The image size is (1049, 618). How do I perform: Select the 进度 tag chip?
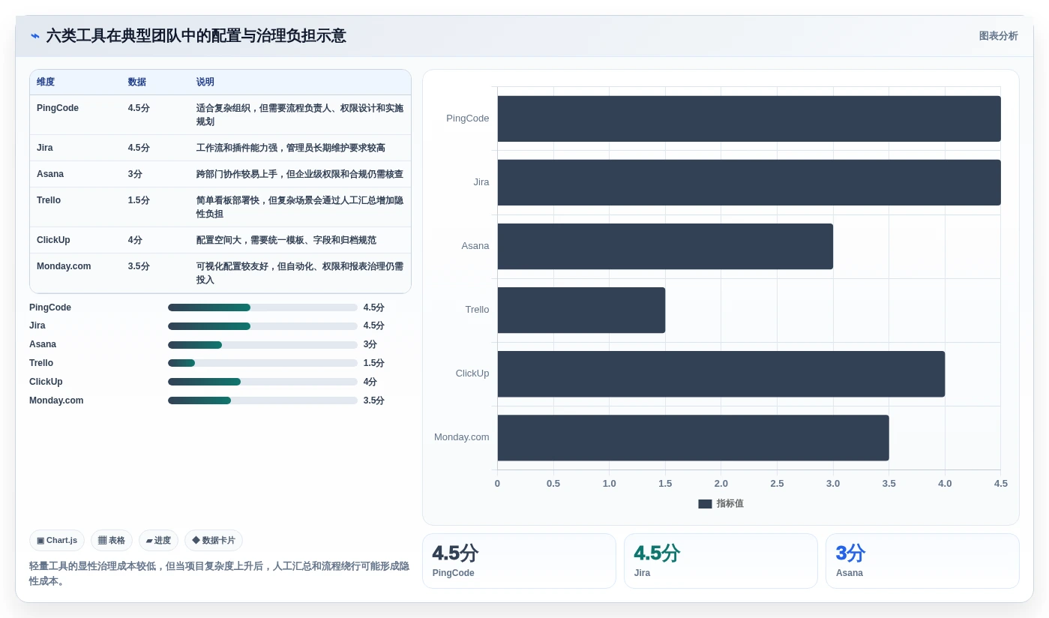(158, 540)
